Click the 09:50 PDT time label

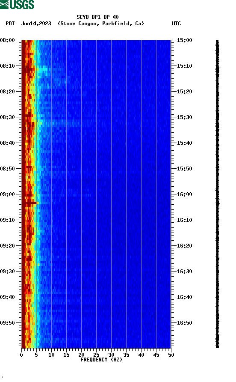(x=8, y=323)
